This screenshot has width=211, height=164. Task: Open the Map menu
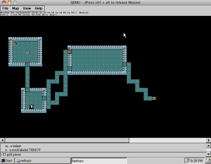(x=16, y=8)
